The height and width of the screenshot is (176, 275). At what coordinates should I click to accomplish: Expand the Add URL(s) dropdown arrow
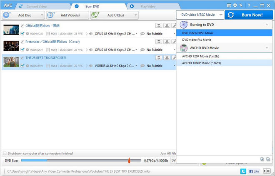tap(135, 15)
